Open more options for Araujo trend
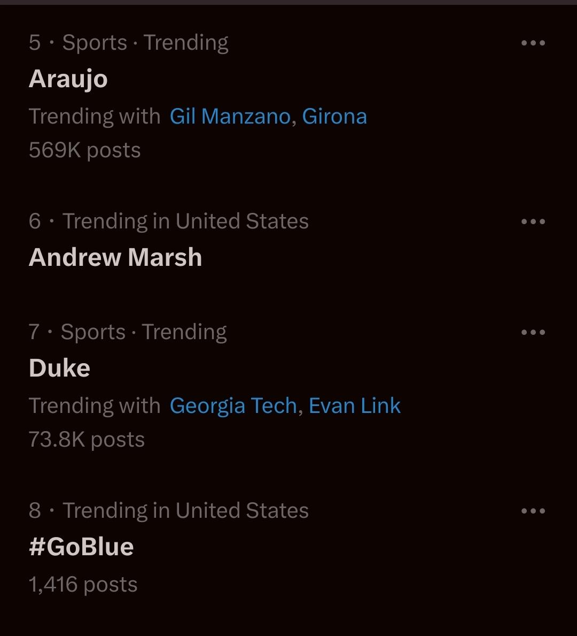This screenshot has height=636, width=577. point(533,43)
